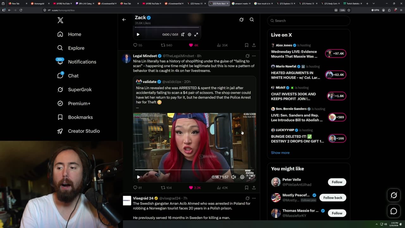The height and width of the screenshot is (228, 405).
Task: Open Premium+ in the sidebar
Action: click(x=74, y=103)
